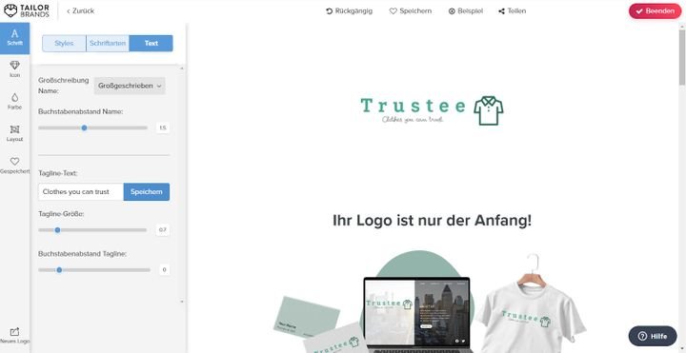Click the Tailor Brands logo

pyautogui.click(x=27, y=10)
